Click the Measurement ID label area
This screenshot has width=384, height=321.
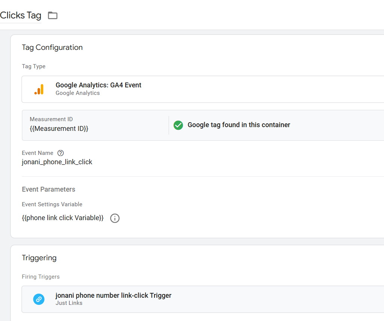[51, 119]
